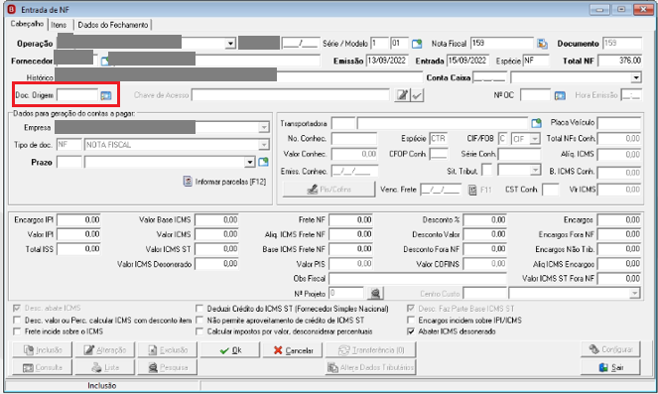
Task: Expand the Prazo dropdown arrow
Action: tap(250, 162)
